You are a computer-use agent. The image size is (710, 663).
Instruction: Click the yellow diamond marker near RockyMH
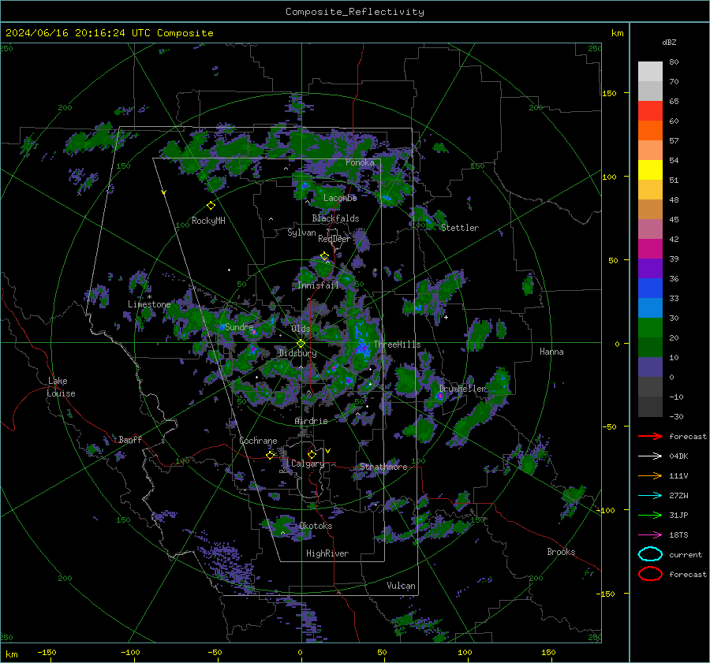coord(211,206)
